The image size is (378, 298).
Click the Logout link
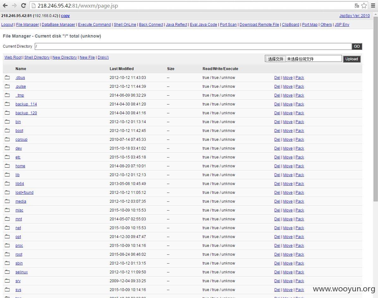(x=7, y=25)
